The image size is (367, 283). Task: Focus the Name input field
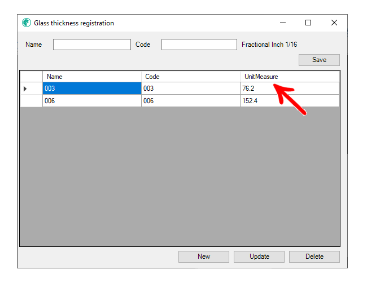pos(91,45)
